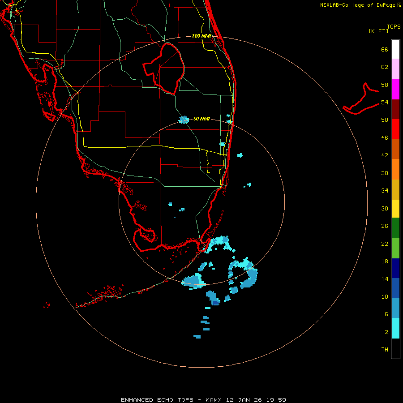Click the echo blob on the 50 NMI ring
This screenshot has width=403, height=403.
tap(184, 120)
